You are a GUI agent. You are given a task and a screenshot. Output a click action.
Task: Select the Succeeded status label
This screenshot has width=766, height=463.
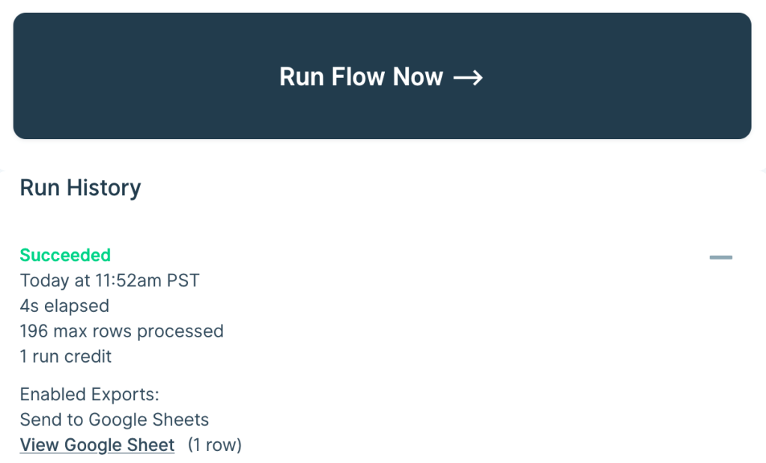(65, 255)
